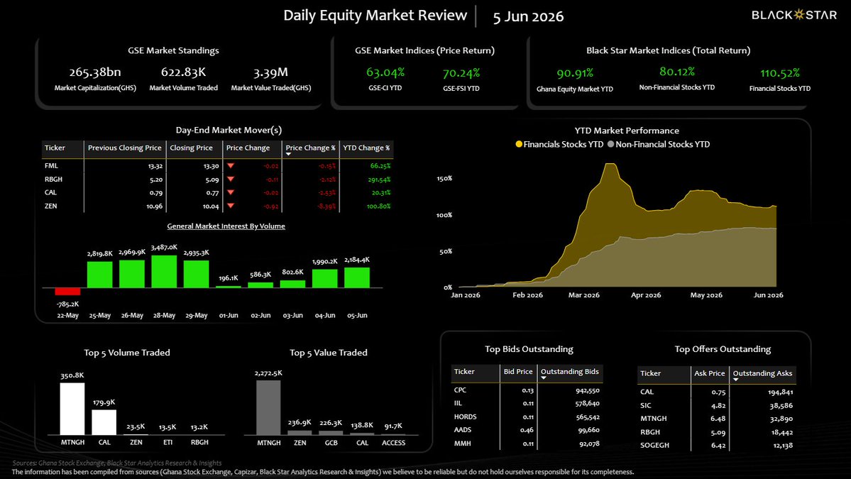Select FML ticker in movers table

51,165
